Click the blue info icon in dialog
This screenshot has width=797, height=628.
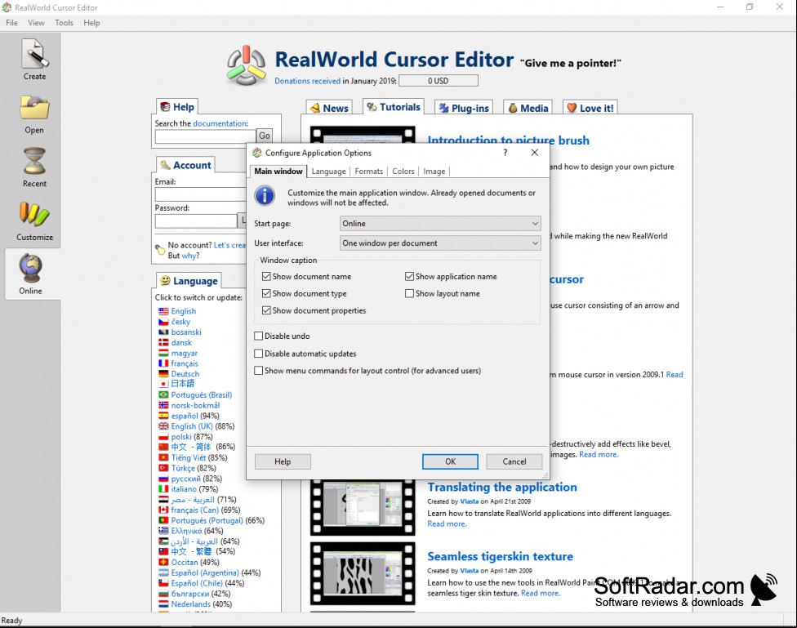click(265, 196)
